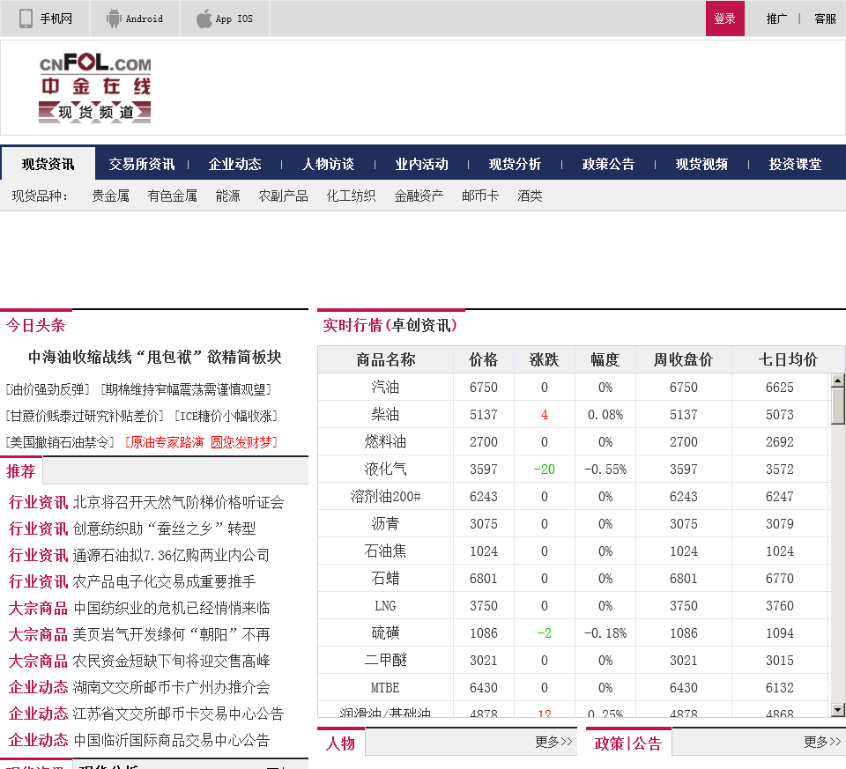
Task: Expand 更多>> beside the 人物 section
Action: pyautogui.click(x=553, y=742)
